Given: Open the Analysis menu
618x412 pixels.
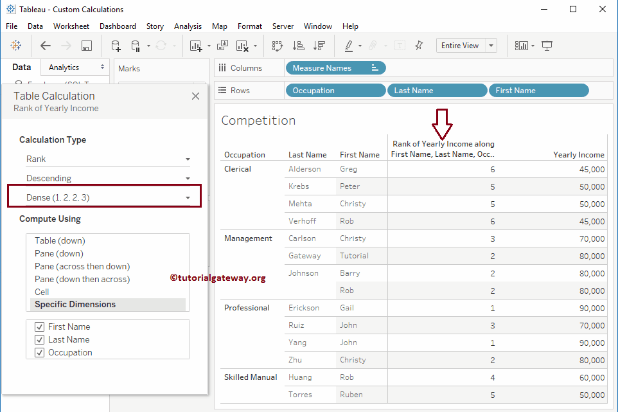Looking at the screenshot, I should [x=188, y=26].
